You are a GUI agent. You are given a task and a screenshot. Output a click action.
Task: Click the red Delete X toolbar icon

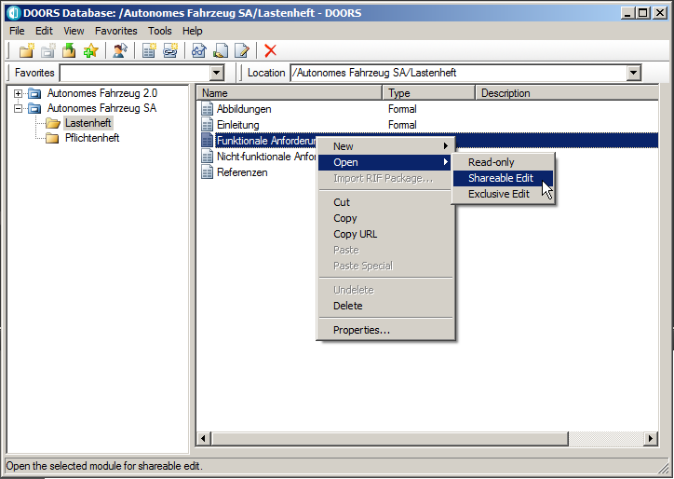[271, 51]
